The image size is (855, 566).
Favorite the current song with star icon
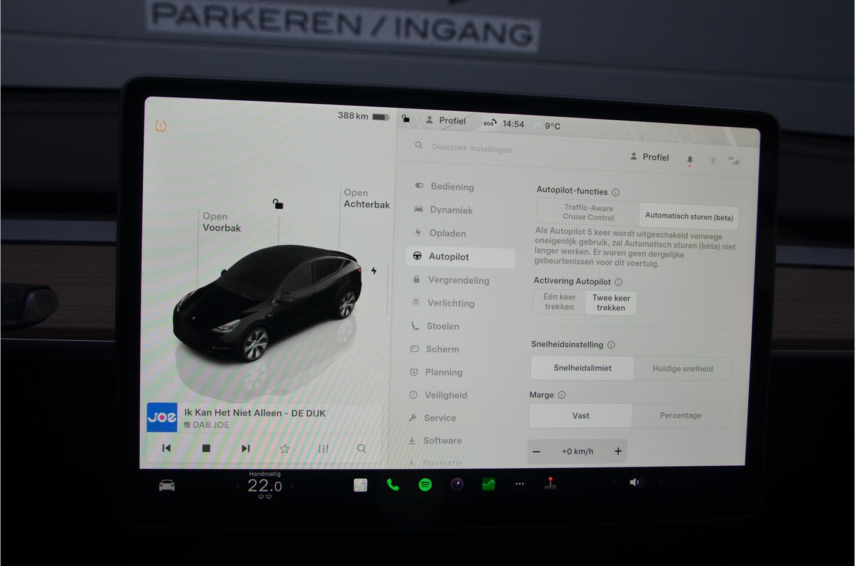(x=285, y=449)
